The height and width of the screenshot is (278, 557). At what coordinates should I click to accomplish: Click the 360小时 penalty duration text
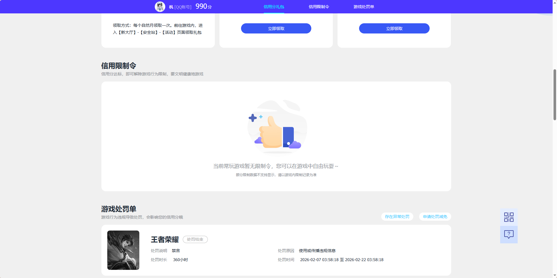tap(180, 260)
